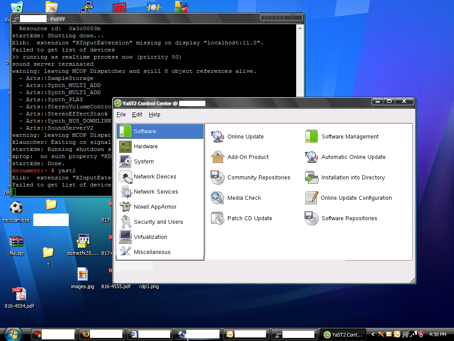Open the Software Repositories module
The image size is (454, 341).
pyautogui.click(x=341, y=218)
